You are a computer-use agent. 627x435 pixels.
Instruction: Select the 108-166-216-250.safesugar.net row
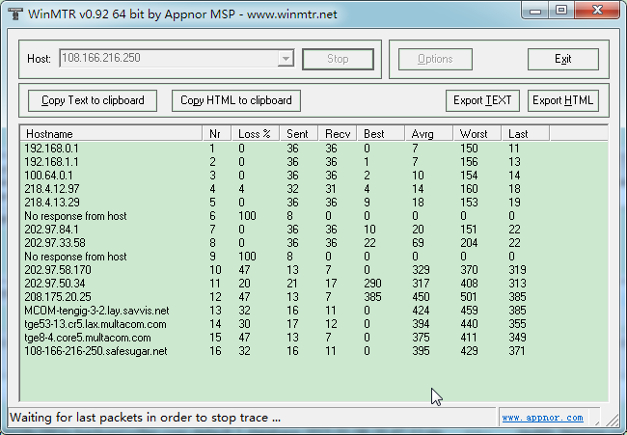click(x=313, y=351)
